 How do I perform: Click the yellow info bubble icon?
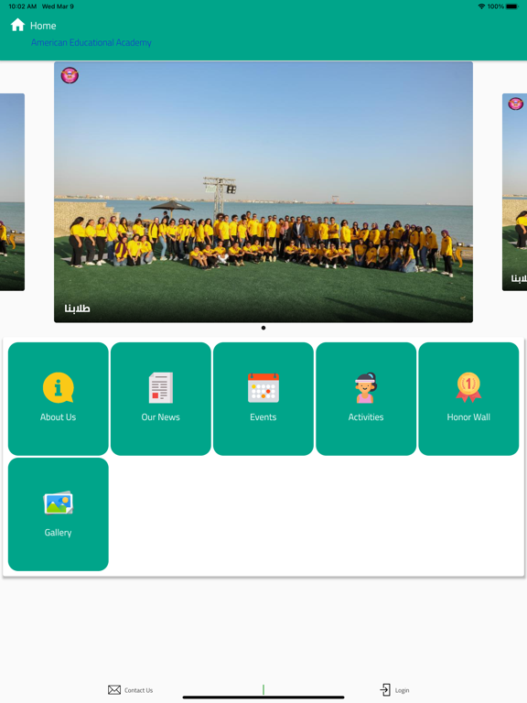tap(59, 388)
